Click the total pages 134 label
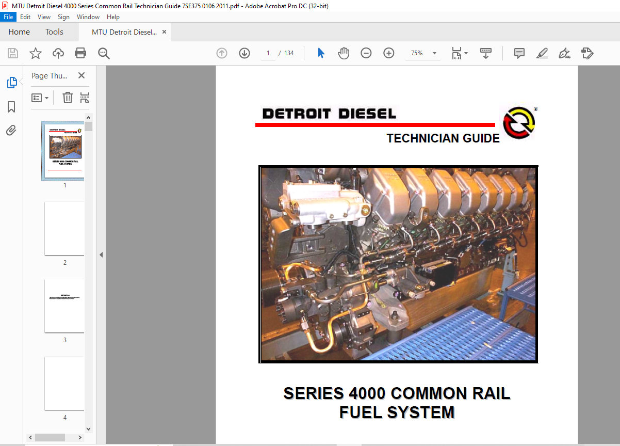Image resolution: width=620 pixels, height=446 pixels. click(x=289, y=53)
